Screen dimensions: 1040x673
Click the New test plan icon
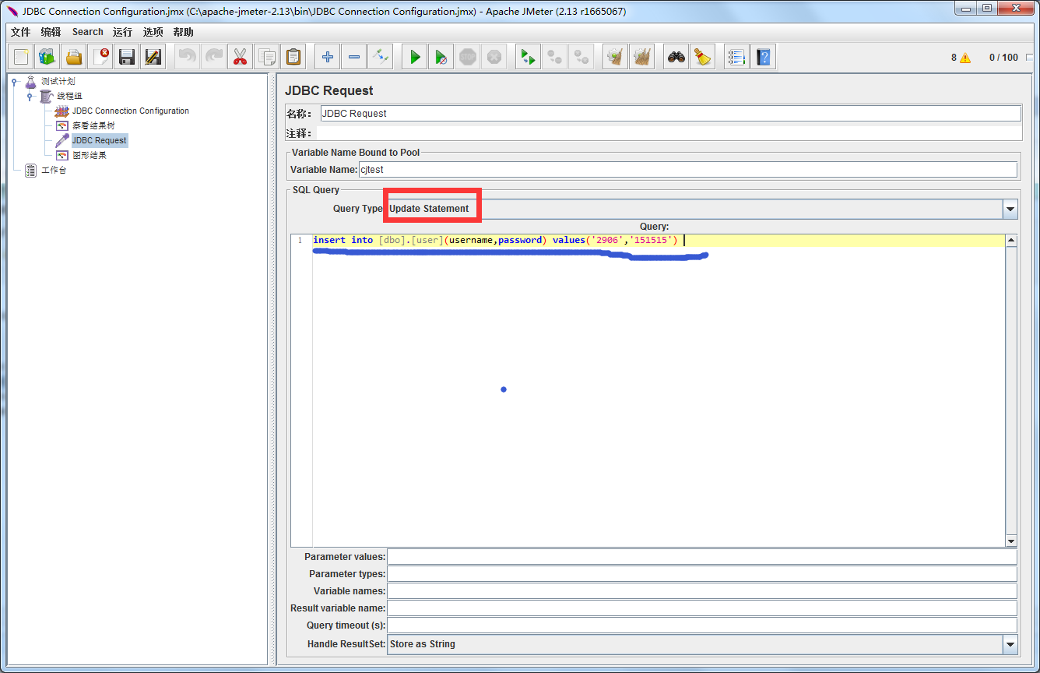coord(21,57)
